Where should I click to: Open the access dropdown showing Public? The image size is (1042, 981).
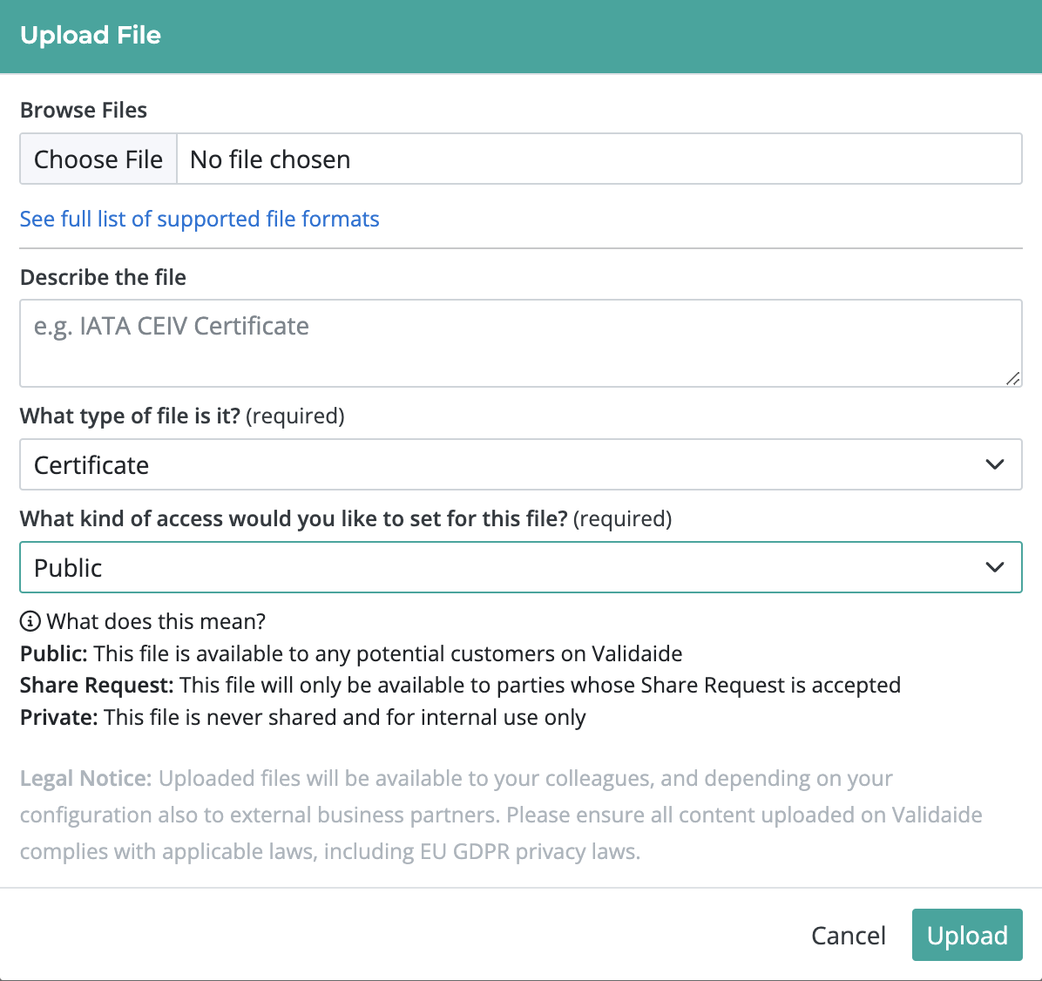pos(521,567)
